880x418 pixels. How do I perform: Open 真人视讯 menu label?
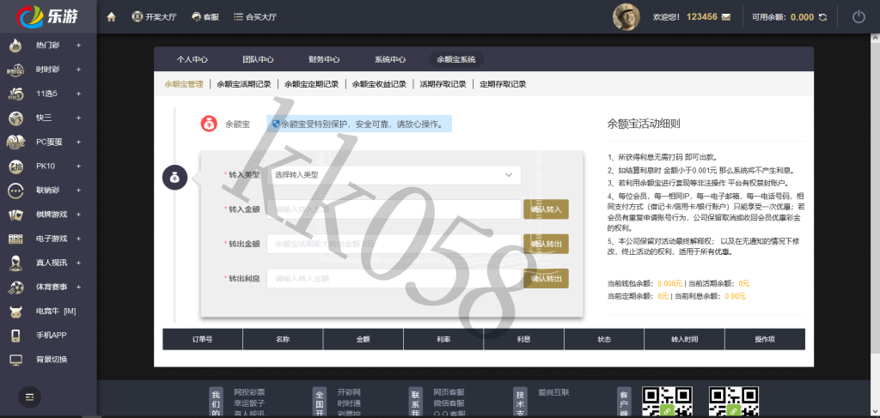pyautogui.click(x=52, y=263)
